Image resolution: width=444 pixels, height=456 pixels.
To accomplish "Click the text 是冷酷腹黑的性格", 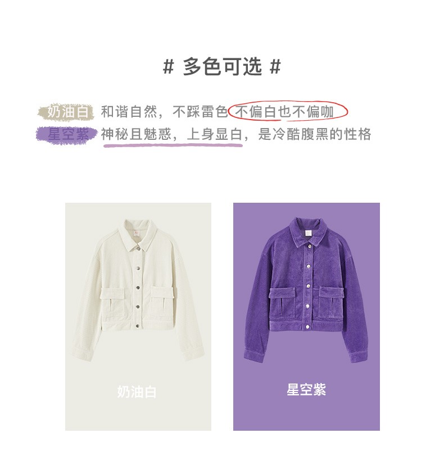I will (x=315, y=134).
